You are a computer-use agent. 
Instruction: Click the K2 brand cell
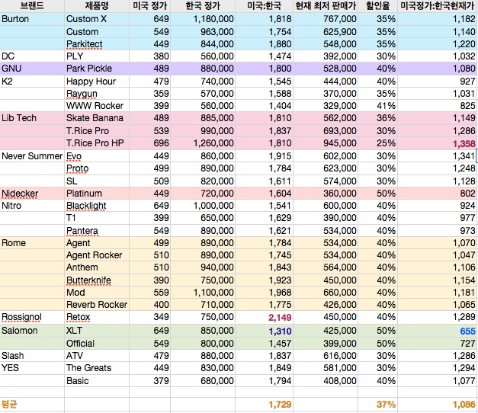point(32,82)
